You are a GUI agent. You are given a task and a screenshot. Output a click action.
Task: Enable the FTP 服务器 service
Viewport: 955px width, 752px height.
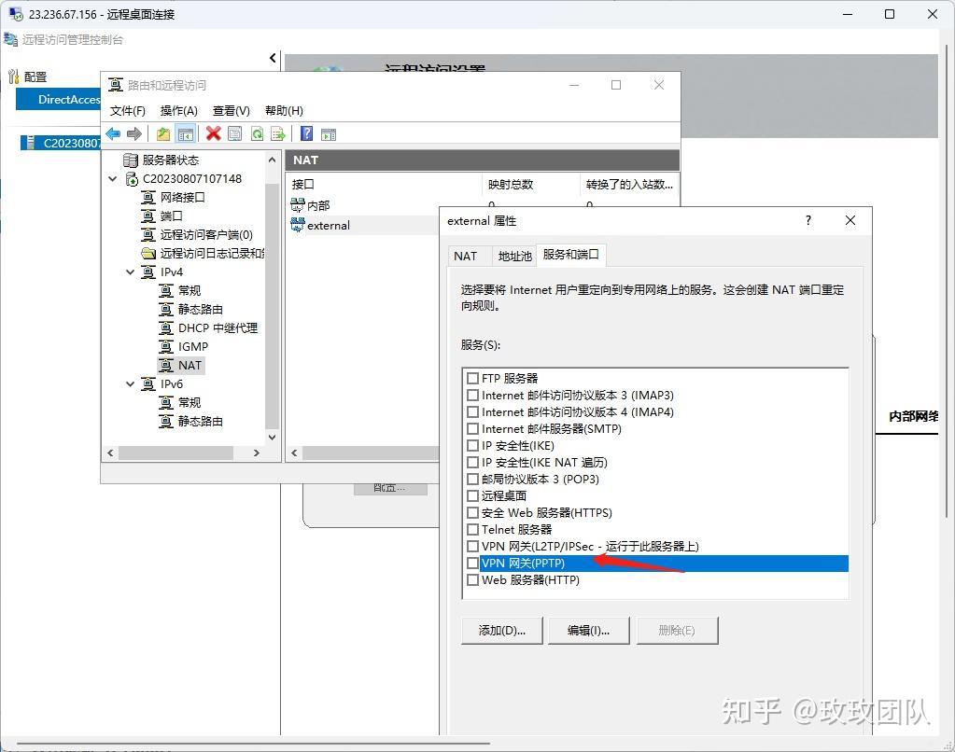[x=473, y=378]
